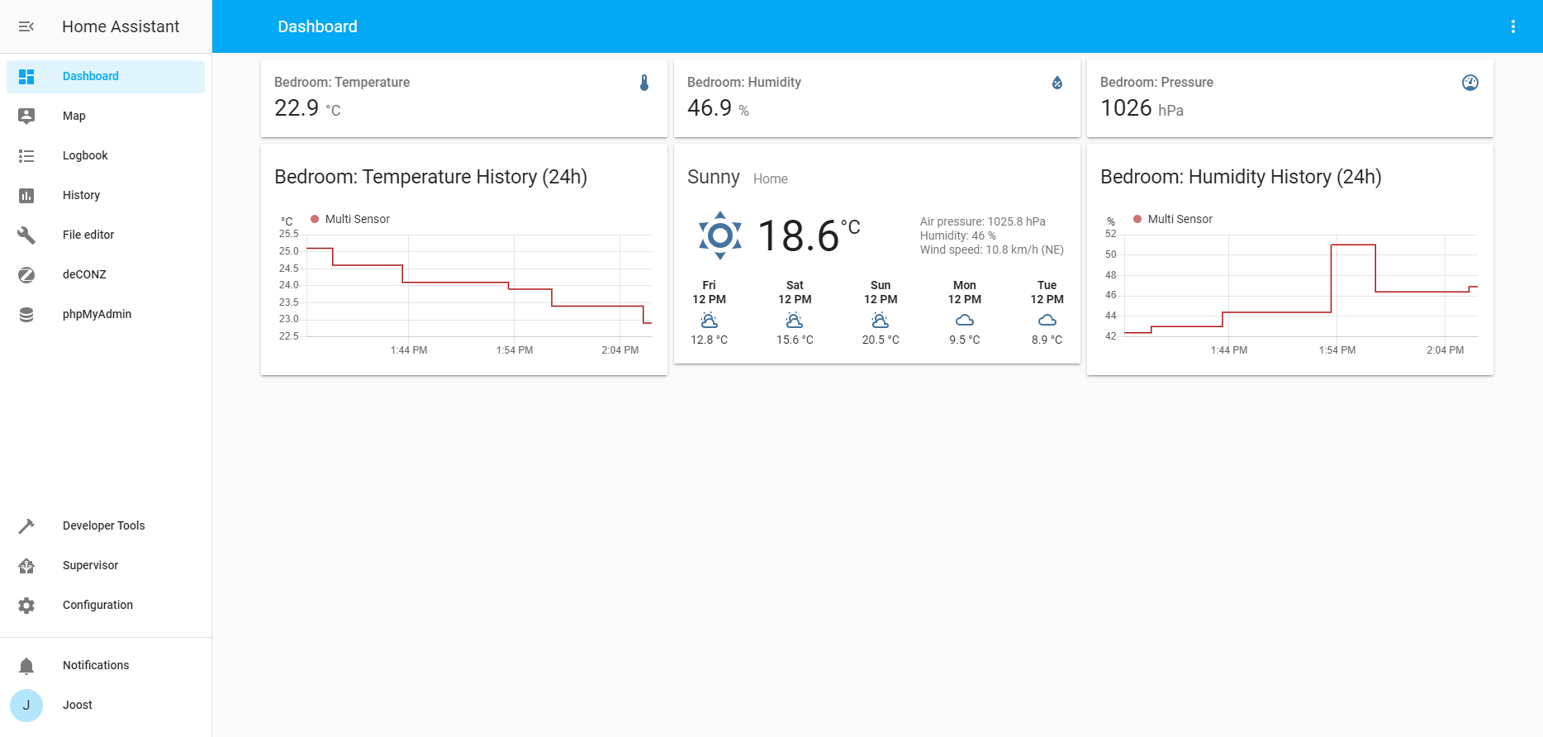Show Notifications bell panel
This screenshot has height=737, width=1543.
[26, 665]
